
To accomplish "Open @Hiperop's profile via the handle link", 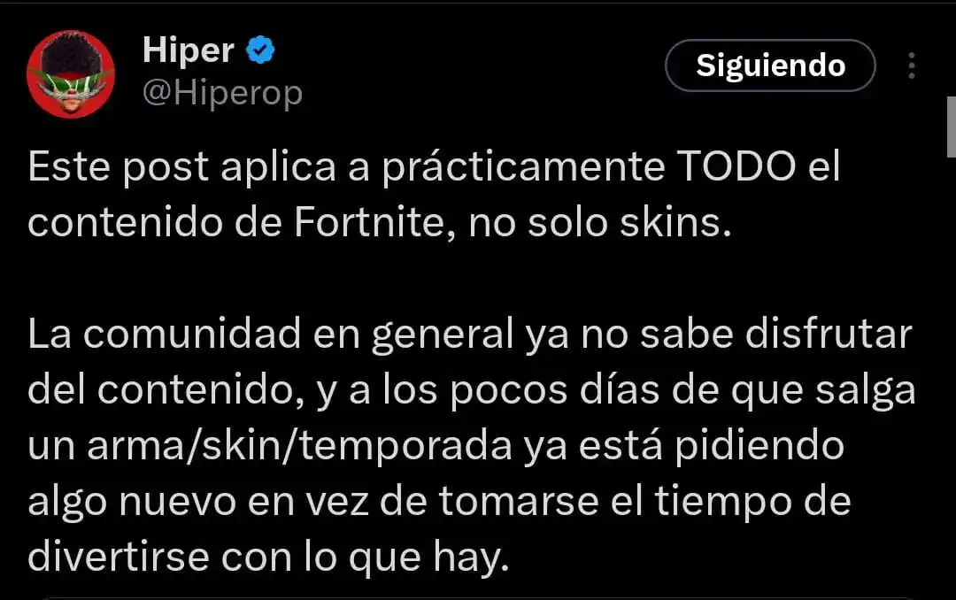I will (224, 91).
